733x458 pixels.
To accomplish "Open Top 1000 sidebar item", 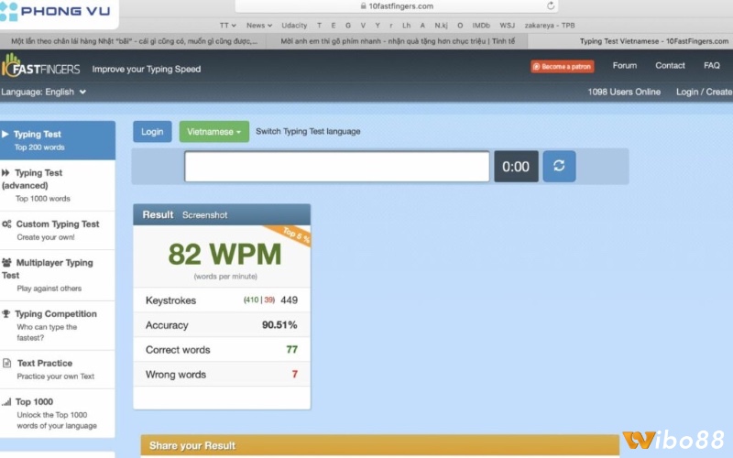I will (x=57, y=413).
